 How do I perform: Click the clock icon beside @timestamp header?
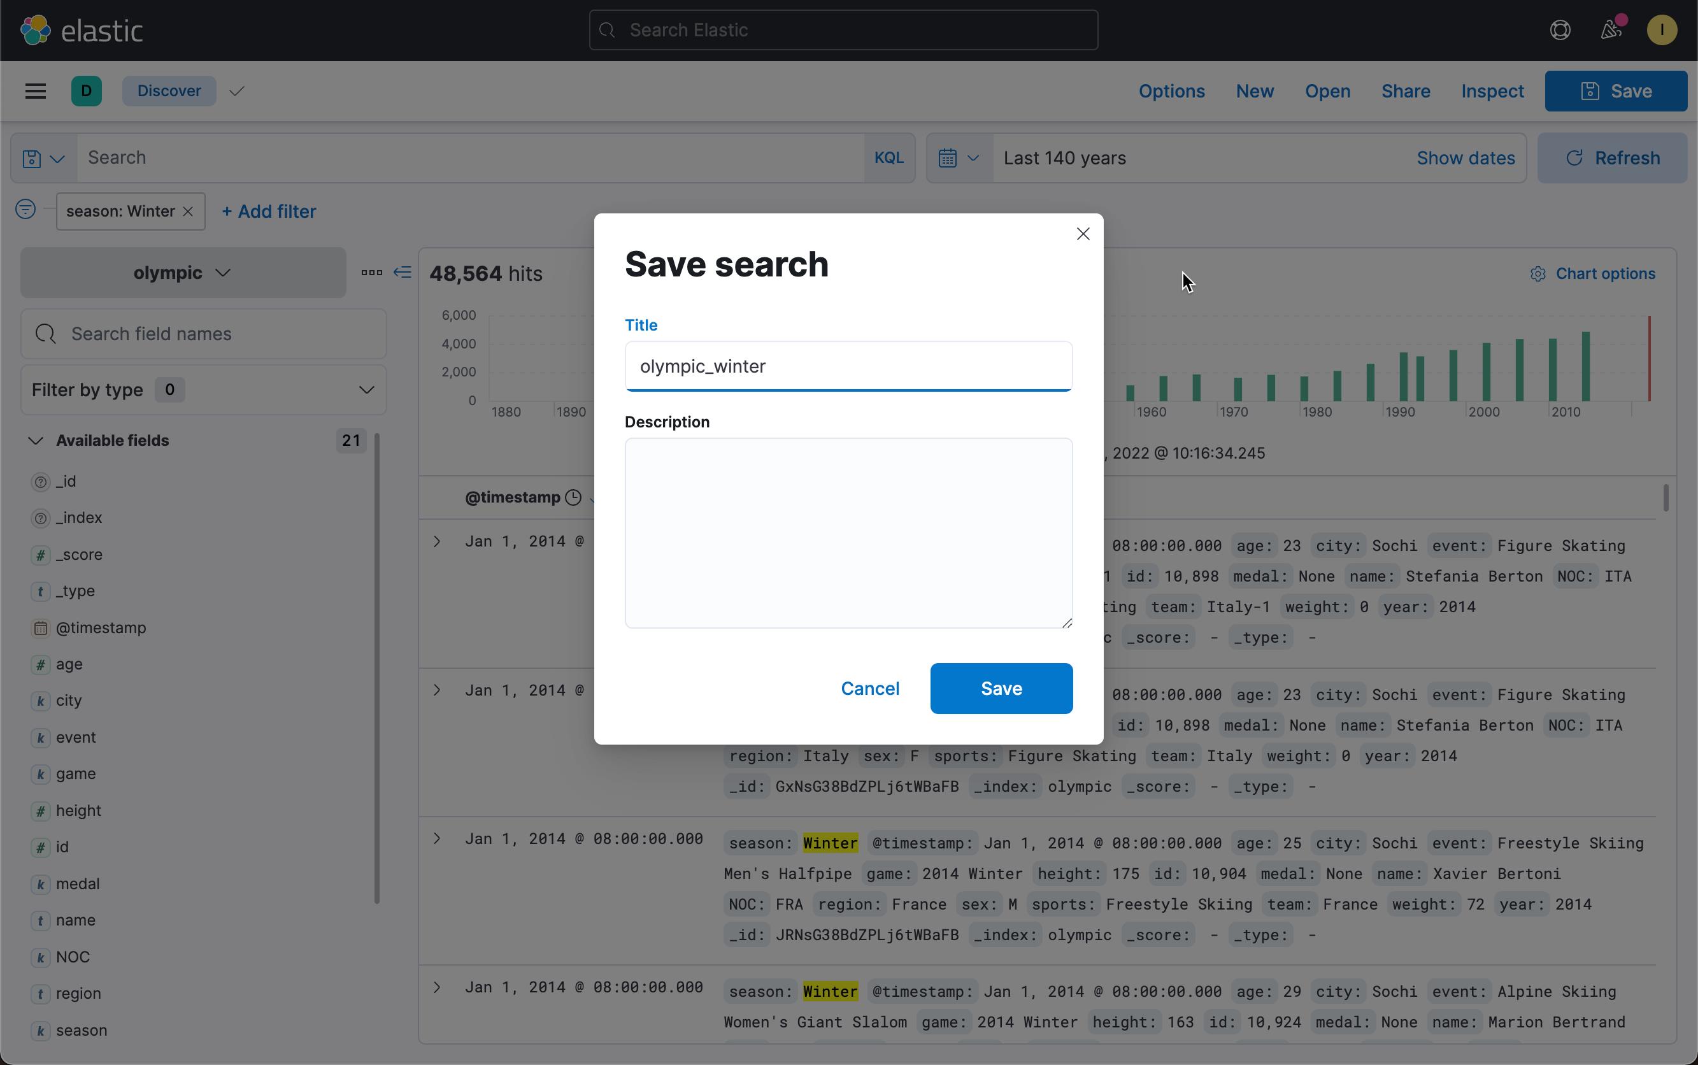click(x=573, y=498)
